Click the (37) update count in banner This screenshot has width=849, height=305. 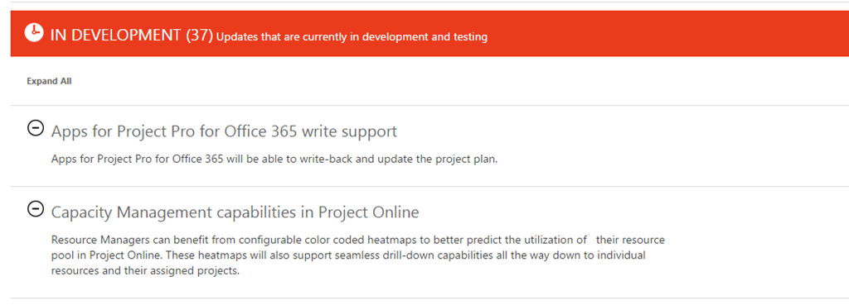pyautogui.click(x=199, y=35)
